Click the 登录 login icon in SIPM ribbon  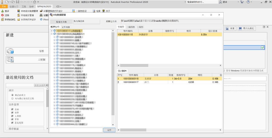pos(2,11)
